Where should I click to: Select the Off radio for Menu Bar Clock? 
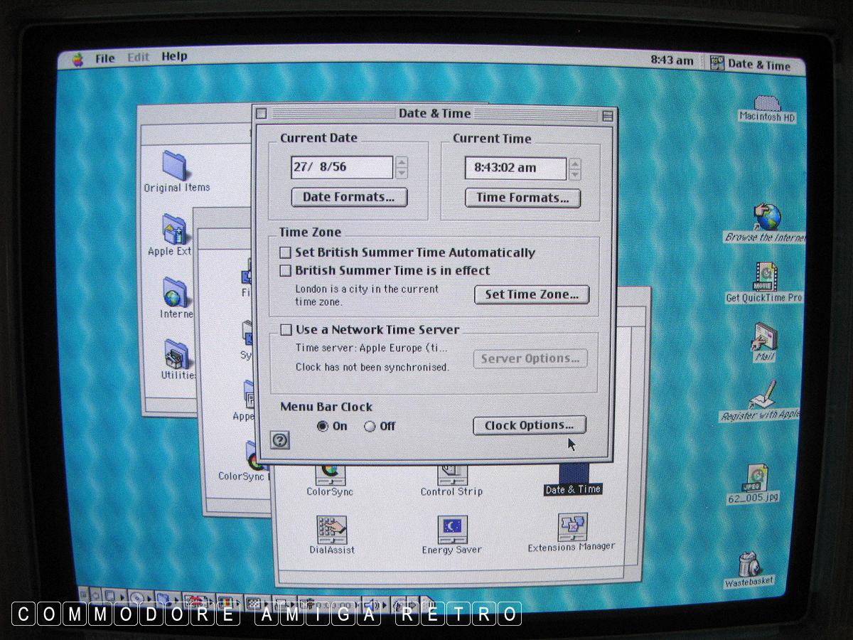tap(370, 427)
